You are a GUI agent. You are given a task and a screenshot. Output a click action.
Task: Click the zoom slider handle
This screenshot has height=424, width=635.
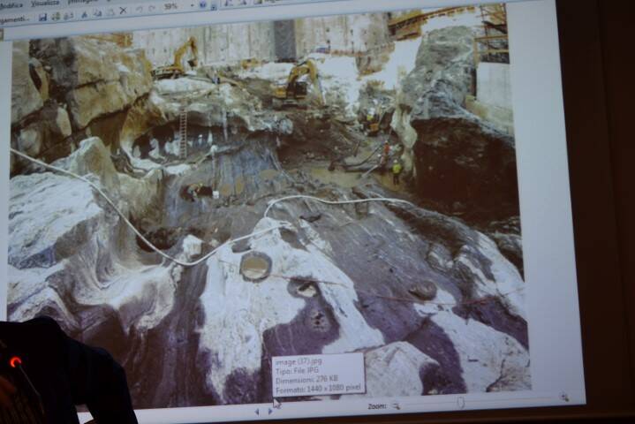coord(460,403)
